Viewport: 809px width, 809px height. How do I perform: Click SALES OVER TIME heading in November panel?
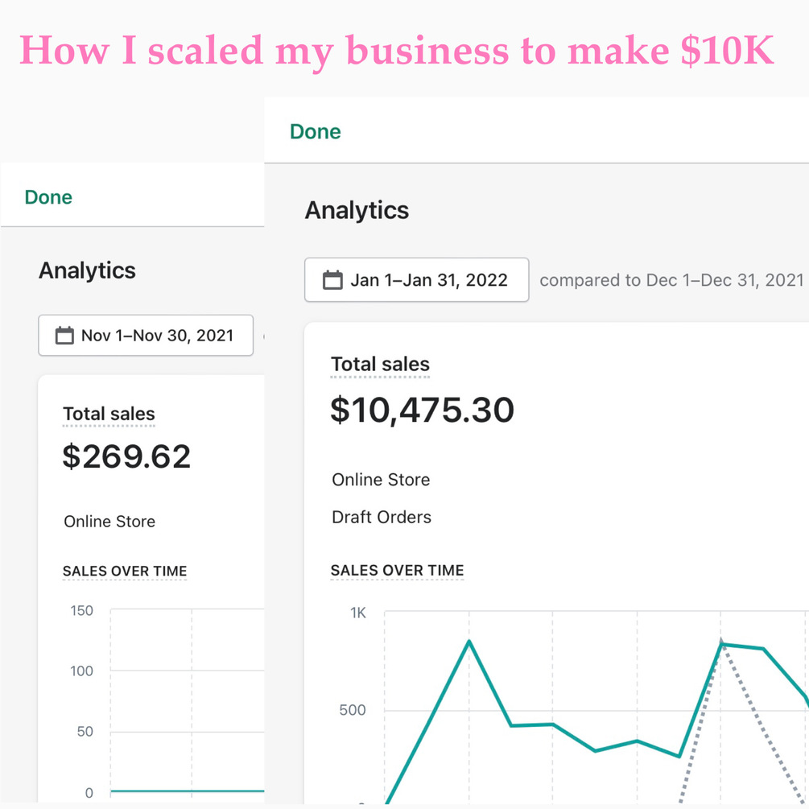(x=125, y=571)
